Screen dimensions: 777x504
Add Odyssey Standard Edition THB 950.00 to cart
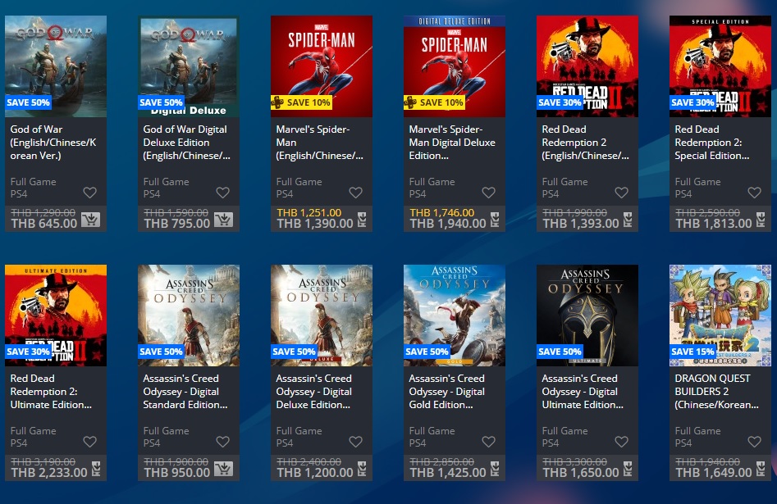coord(223,469)
